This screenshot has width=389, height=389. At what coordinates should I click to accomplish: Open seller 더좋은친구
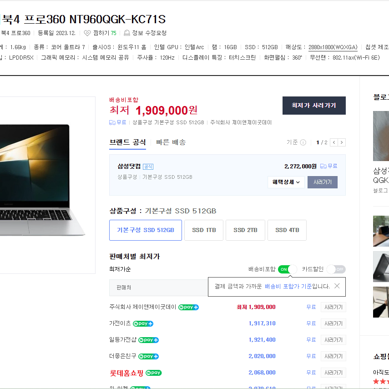[123, 356]
